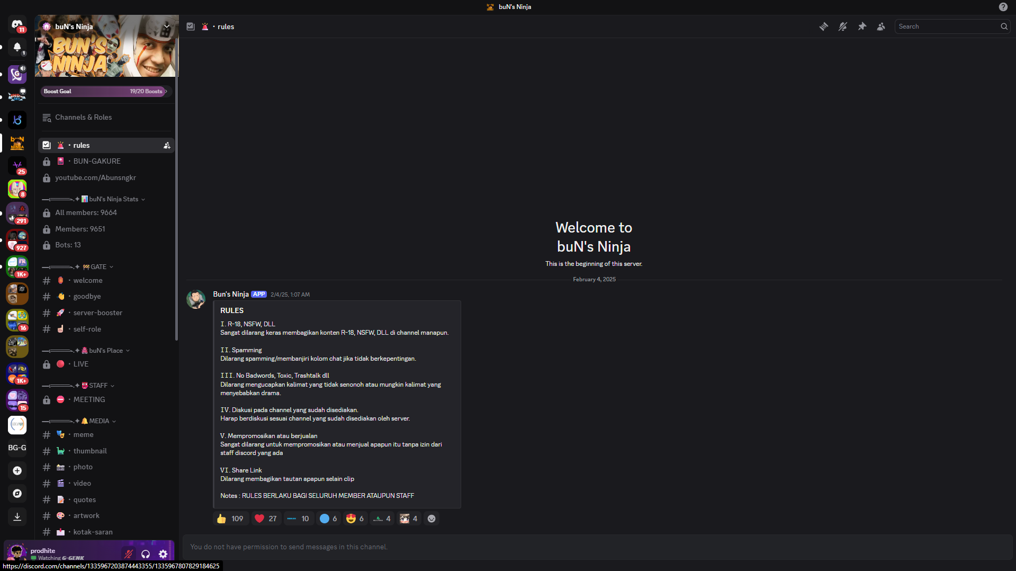This screenshot has width=1016, height=571.
Task: Open the server with 291 badge
Action: (x=17, y=213)
